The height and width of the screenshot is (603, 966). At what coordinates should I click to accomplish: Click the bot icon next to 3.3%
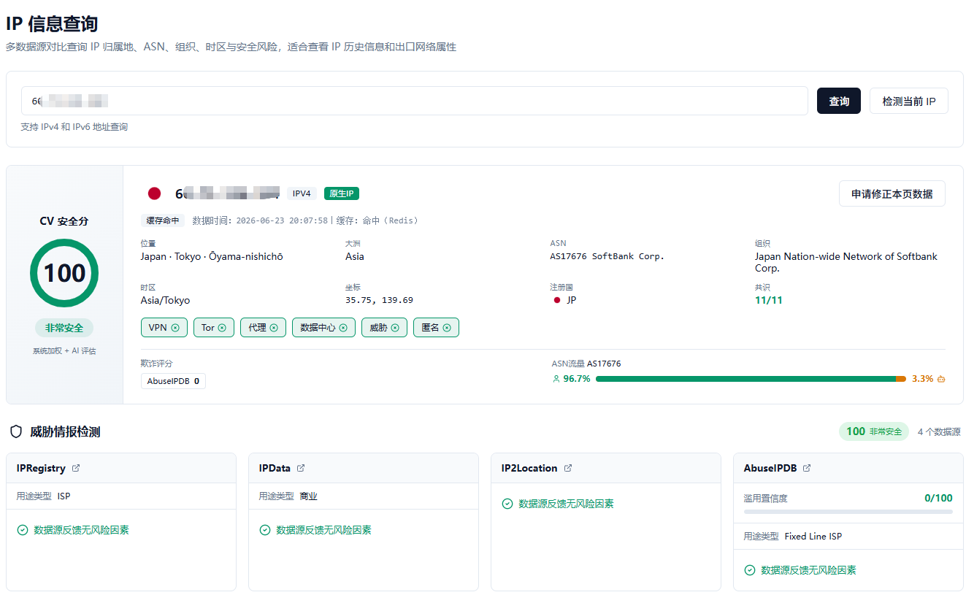942,379
